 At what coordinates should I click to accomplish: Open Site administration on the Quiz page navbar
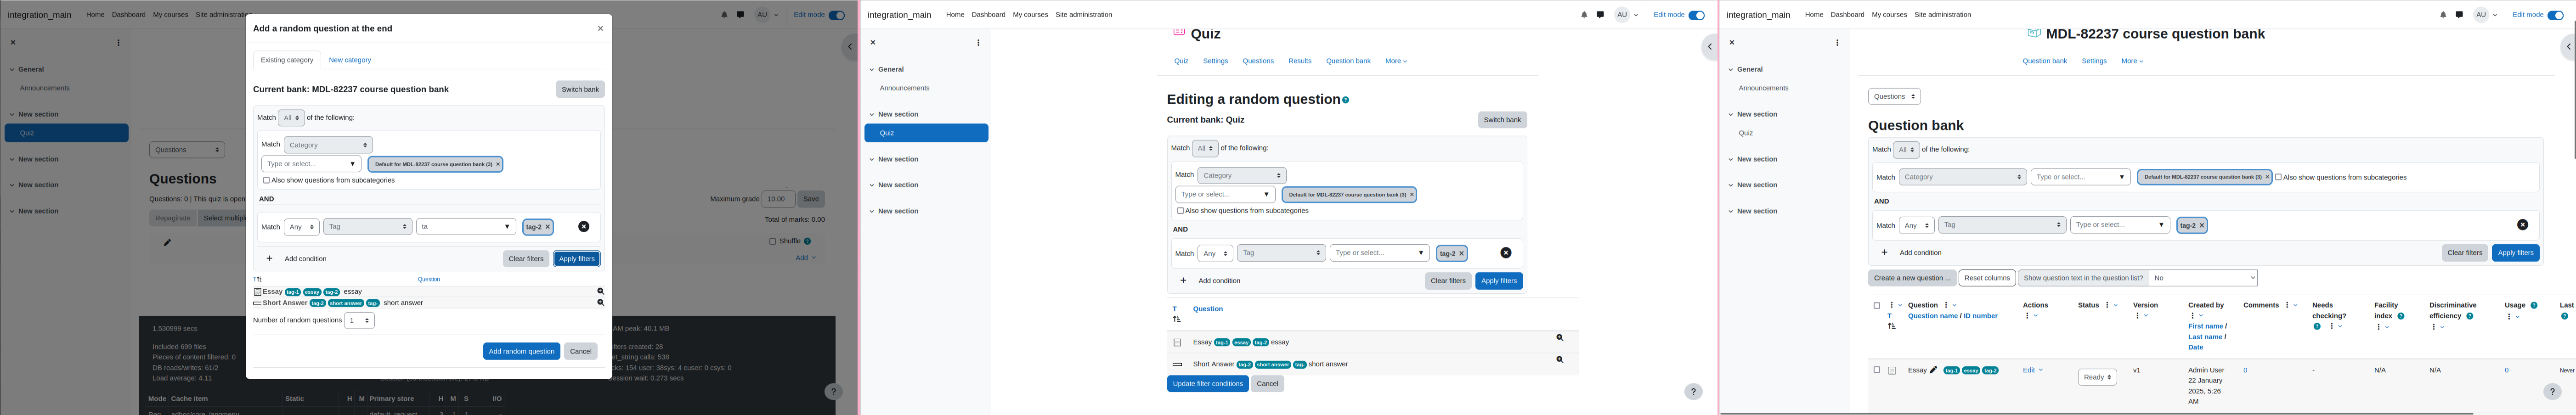tap(1083, 15)
